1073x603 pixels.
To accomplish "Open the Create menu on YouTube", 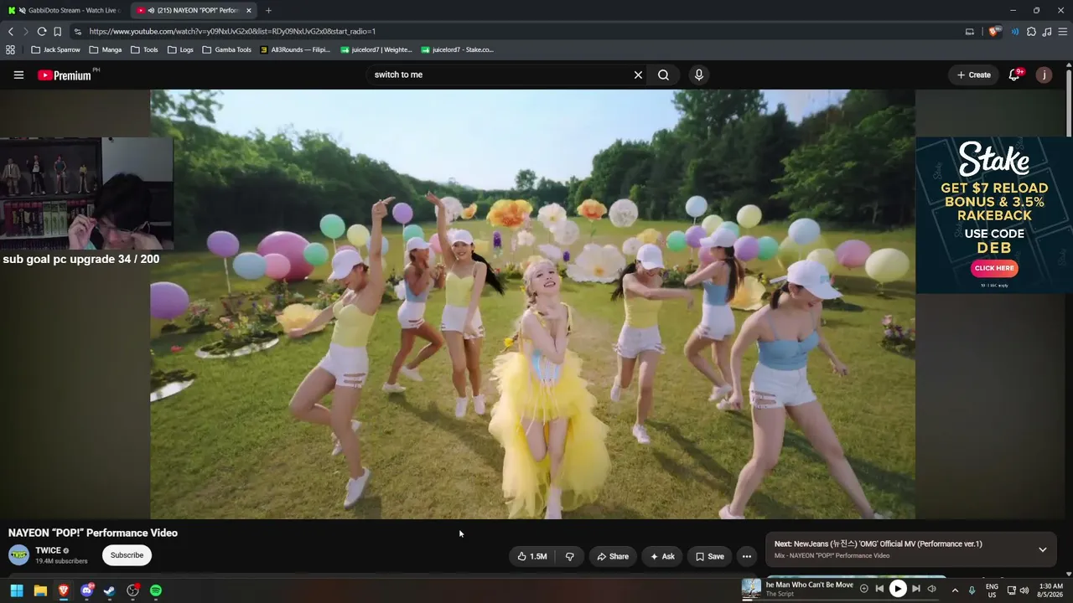I will pos(974,75).
